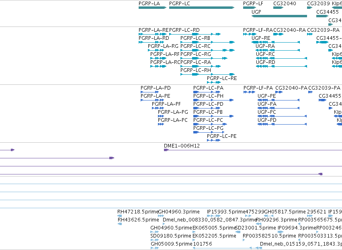
Task: Open protein PGRP-LC-PE
Action: coord(213,140)
